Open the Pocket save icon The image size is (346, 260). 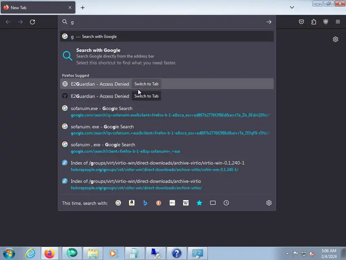[301, 22]
